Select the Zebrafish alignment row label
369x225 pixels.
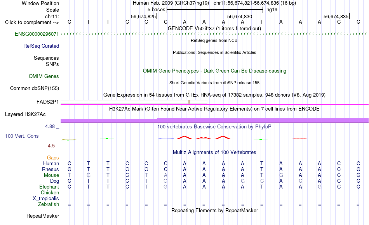click(49, 204)
